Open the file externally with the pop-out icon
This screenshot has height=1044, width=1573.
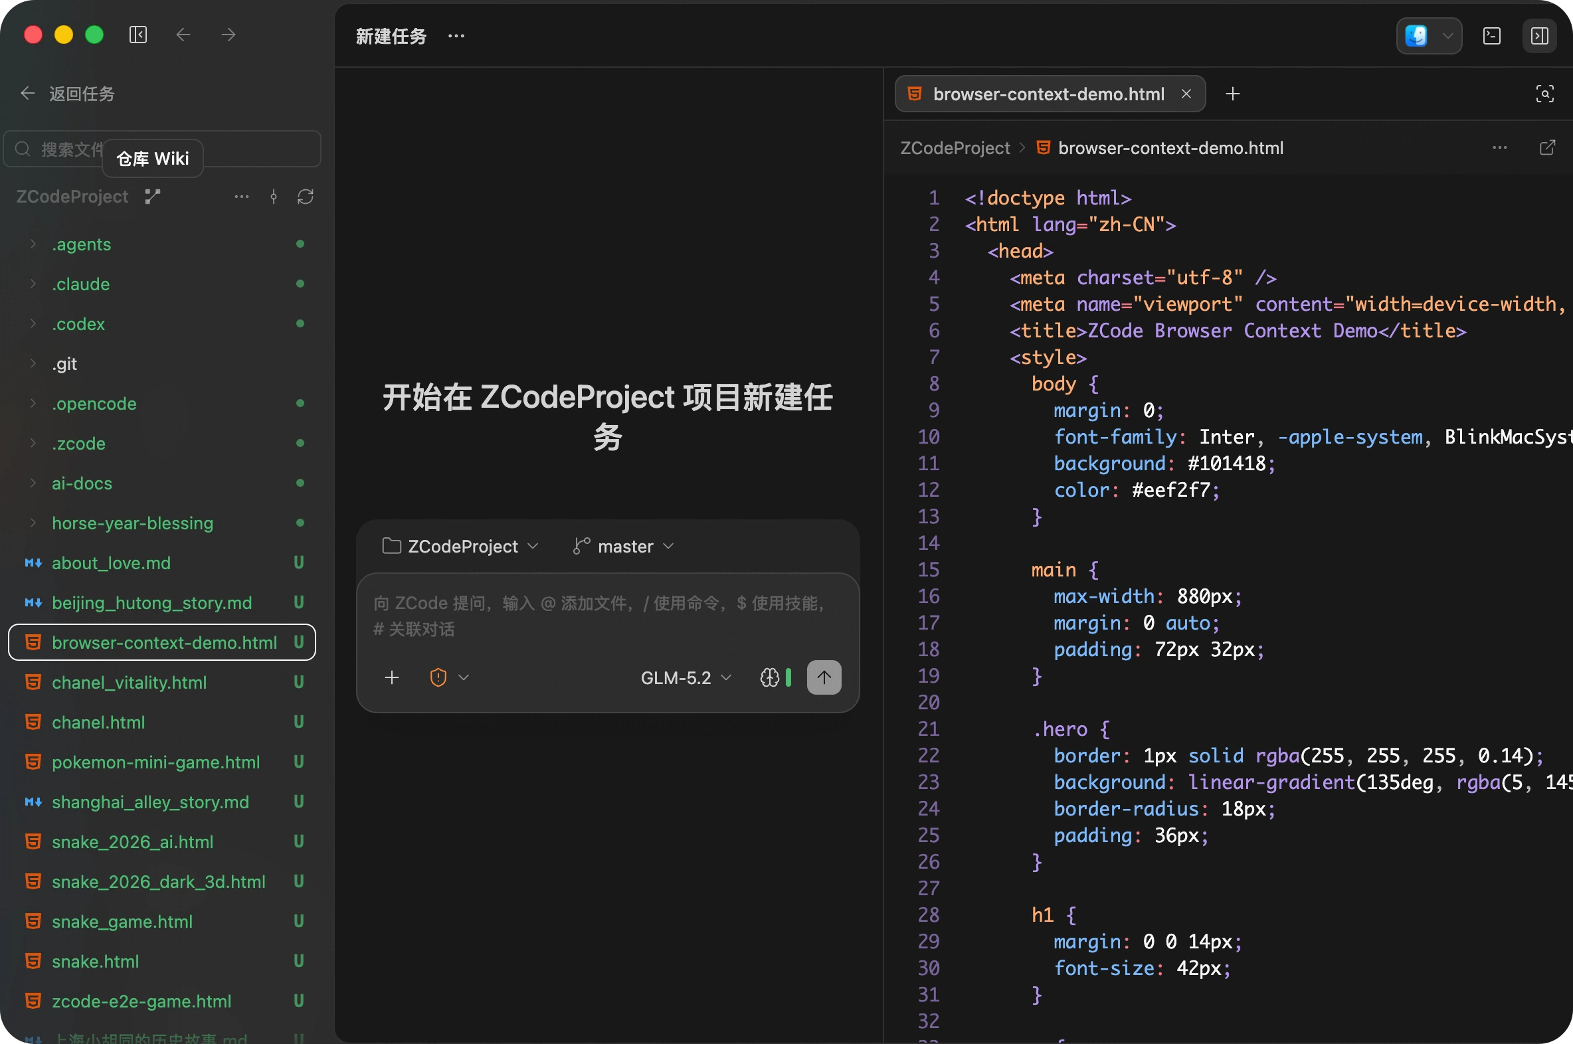(x=1548, y=148)
